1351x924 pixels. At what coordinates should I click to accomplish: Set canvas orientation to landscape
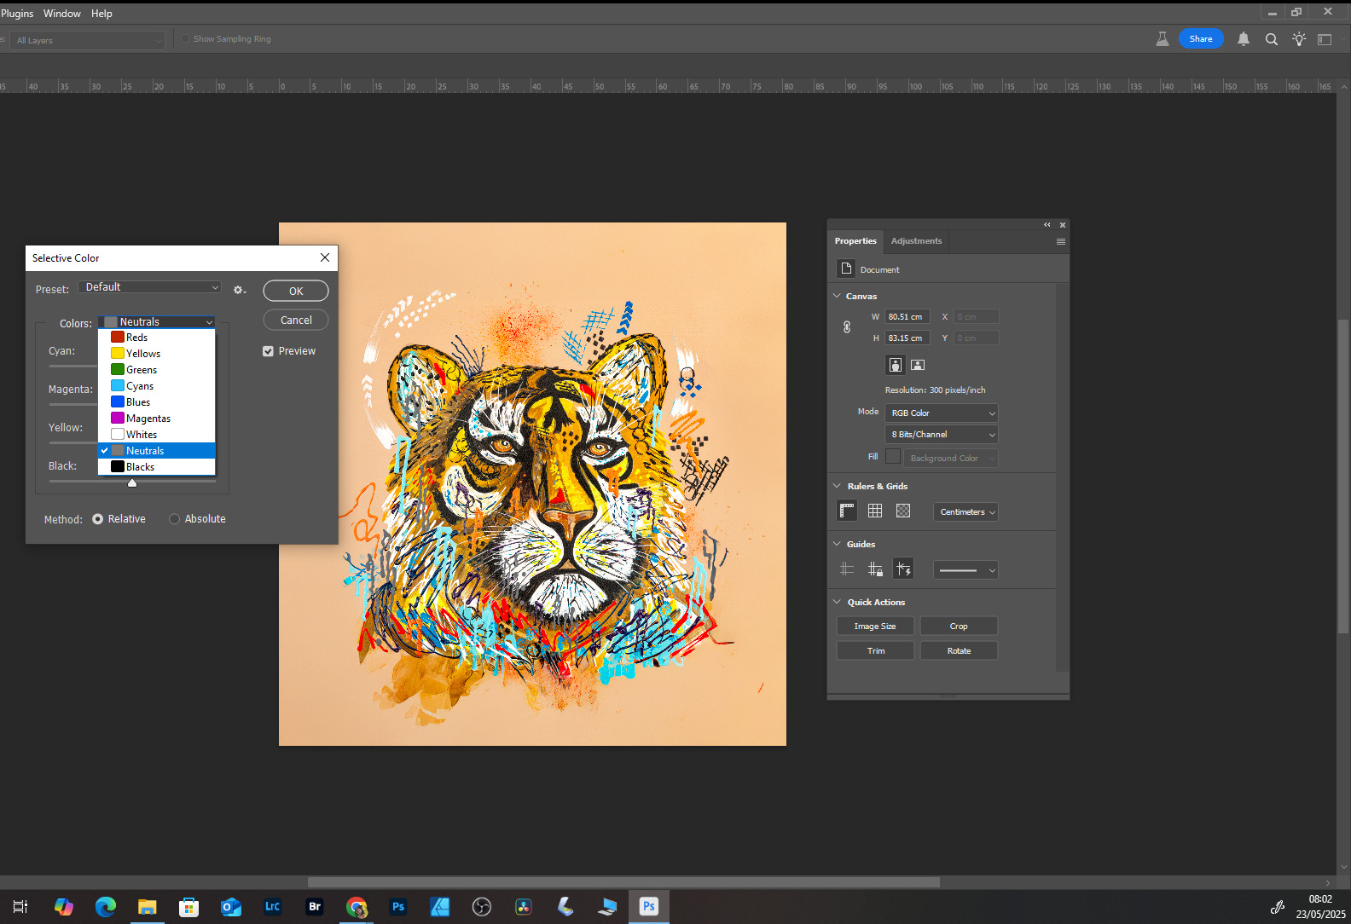click(918, 365)
